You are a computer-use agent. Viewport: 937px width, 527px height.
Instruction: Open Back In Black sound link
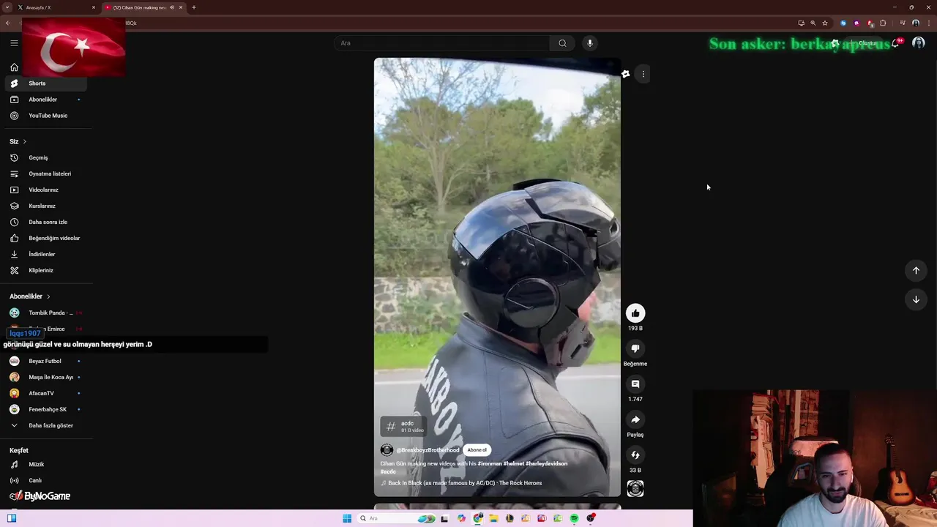point(464,483)
